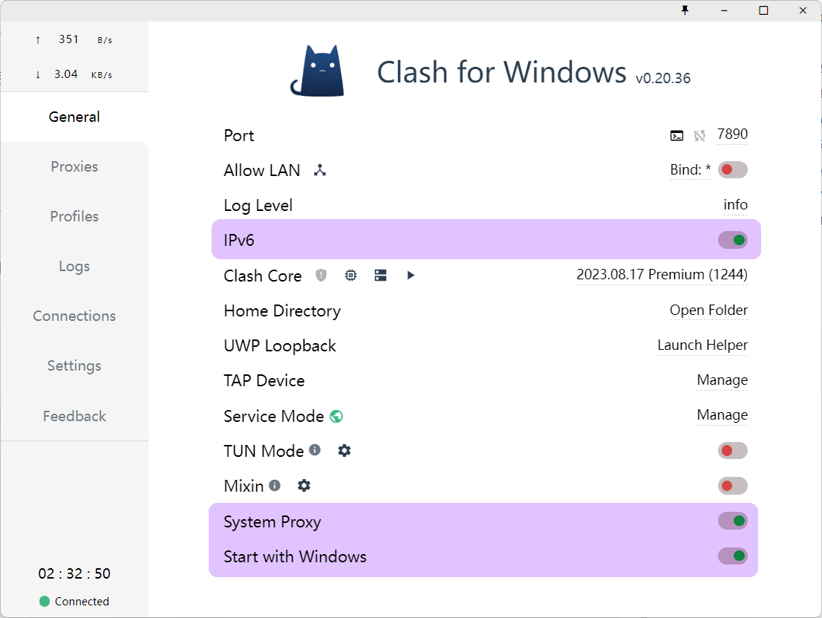Click the chip icon beside Clash Core
The image size is (822, 618).
tap(350, 276)
